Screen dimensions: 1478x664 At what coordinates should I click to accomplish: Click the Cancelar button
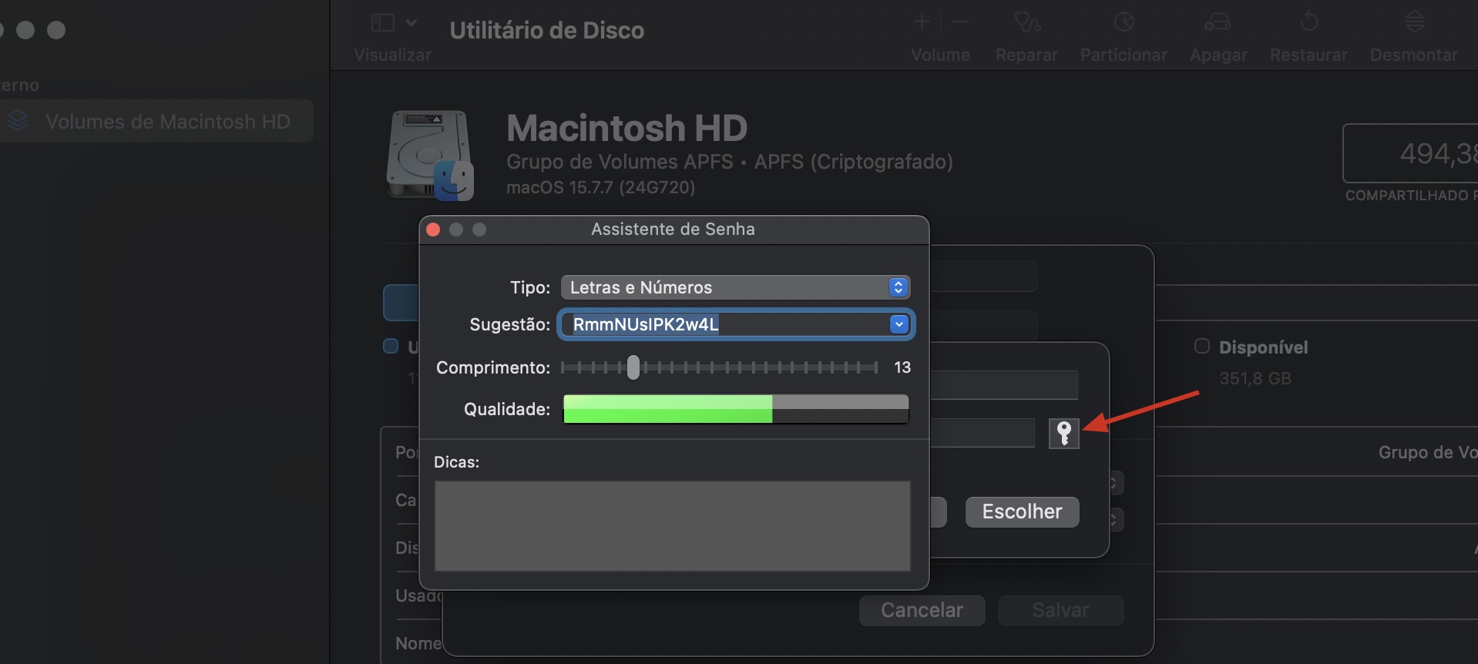pyautogui.click(x=922, y=610)
